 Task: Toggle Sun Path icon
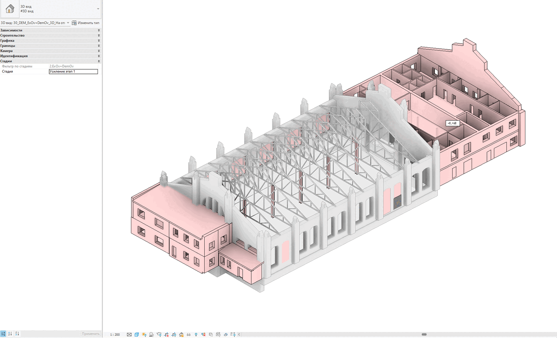click(144, 334)
